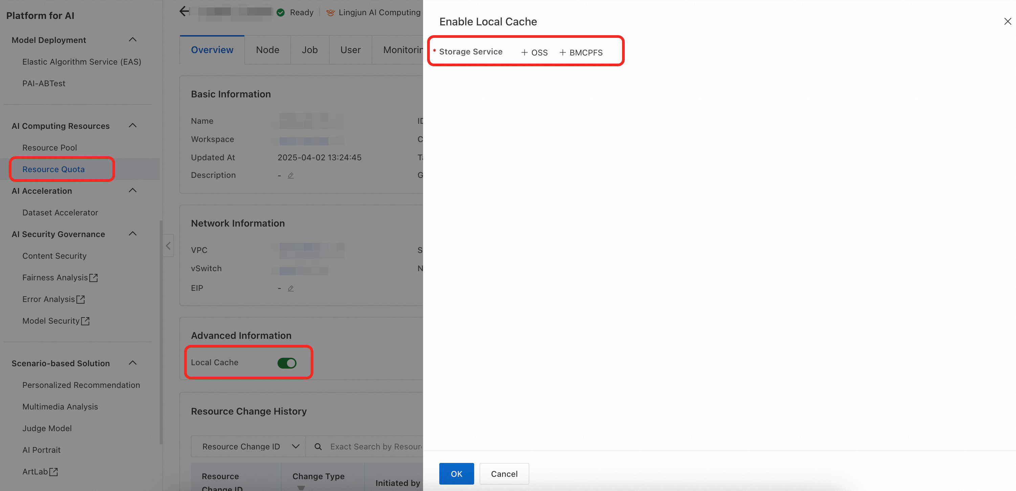
Task: Click the edit pencil next to Description
Action: tap(291, 176)
